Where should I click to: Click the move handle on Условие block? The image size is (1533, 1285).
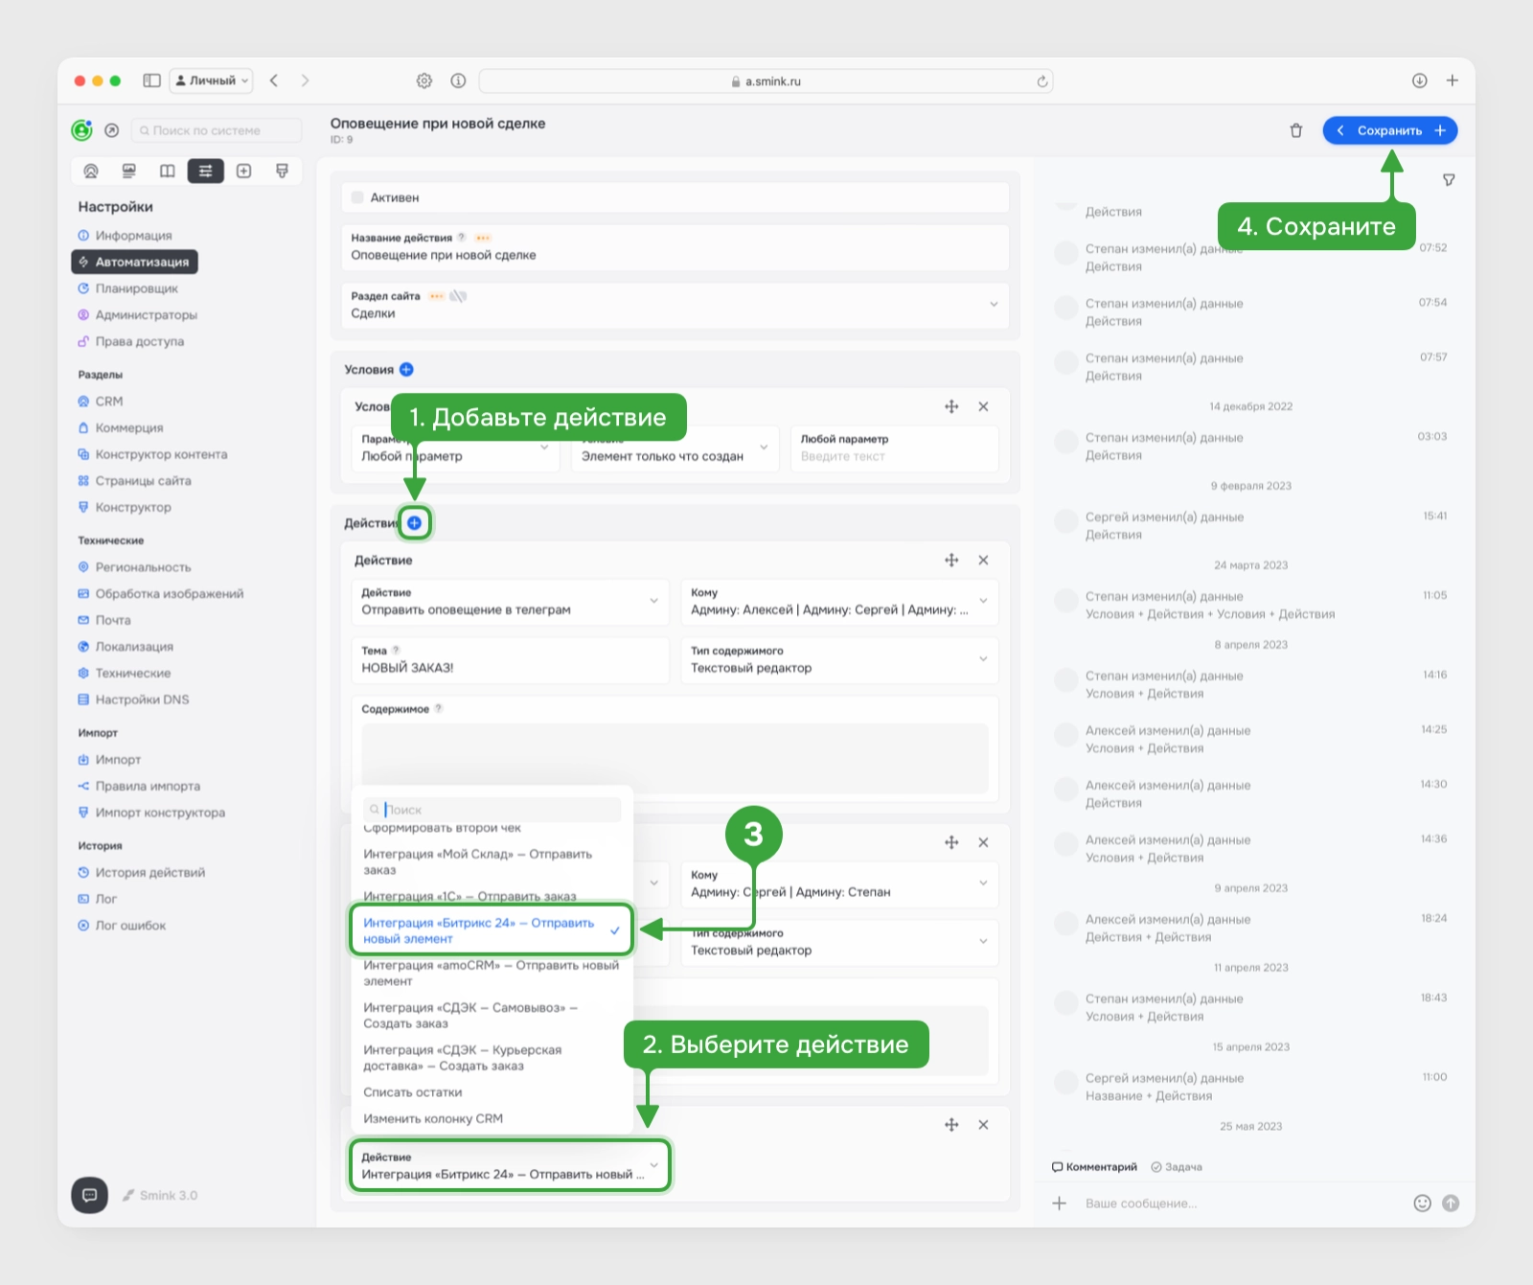pos(951,406)
